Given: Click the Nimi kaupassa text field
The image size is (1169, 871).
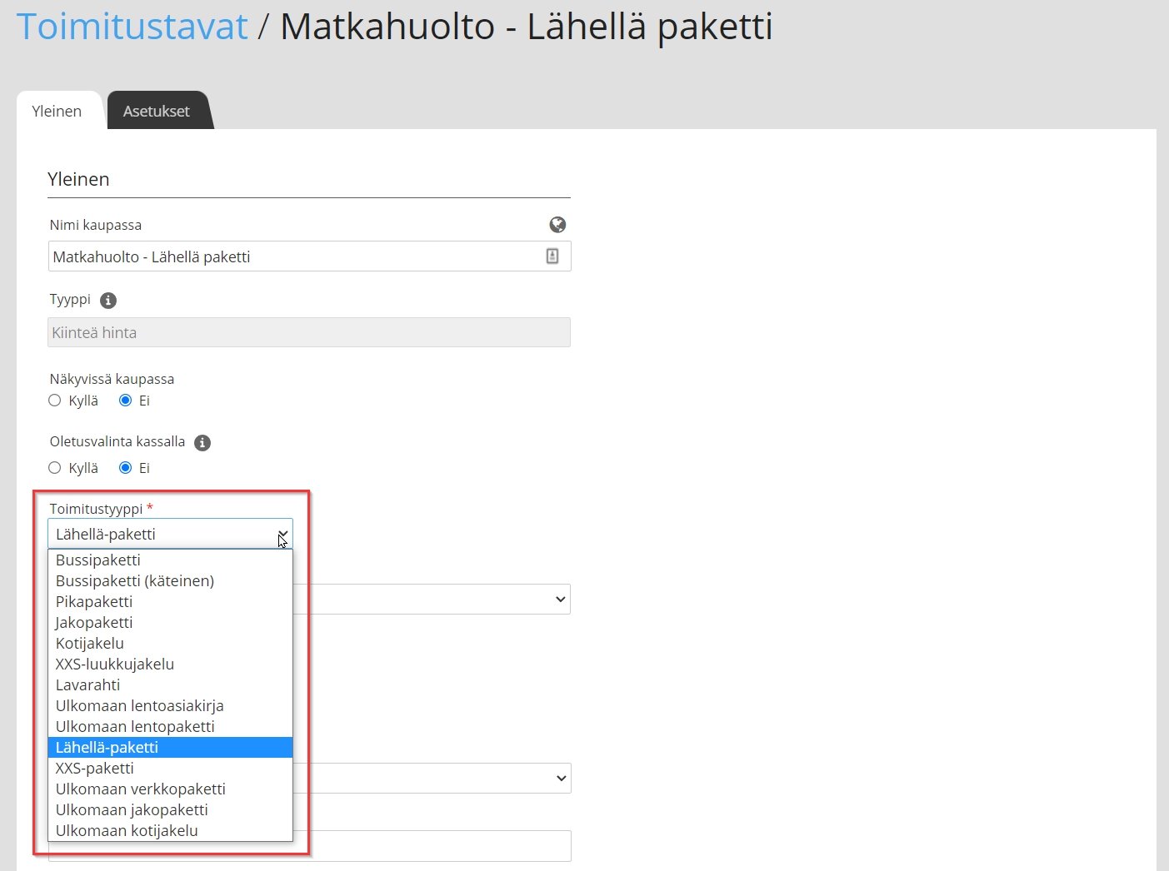Looking at the screenshot, I should coord(309,256).
